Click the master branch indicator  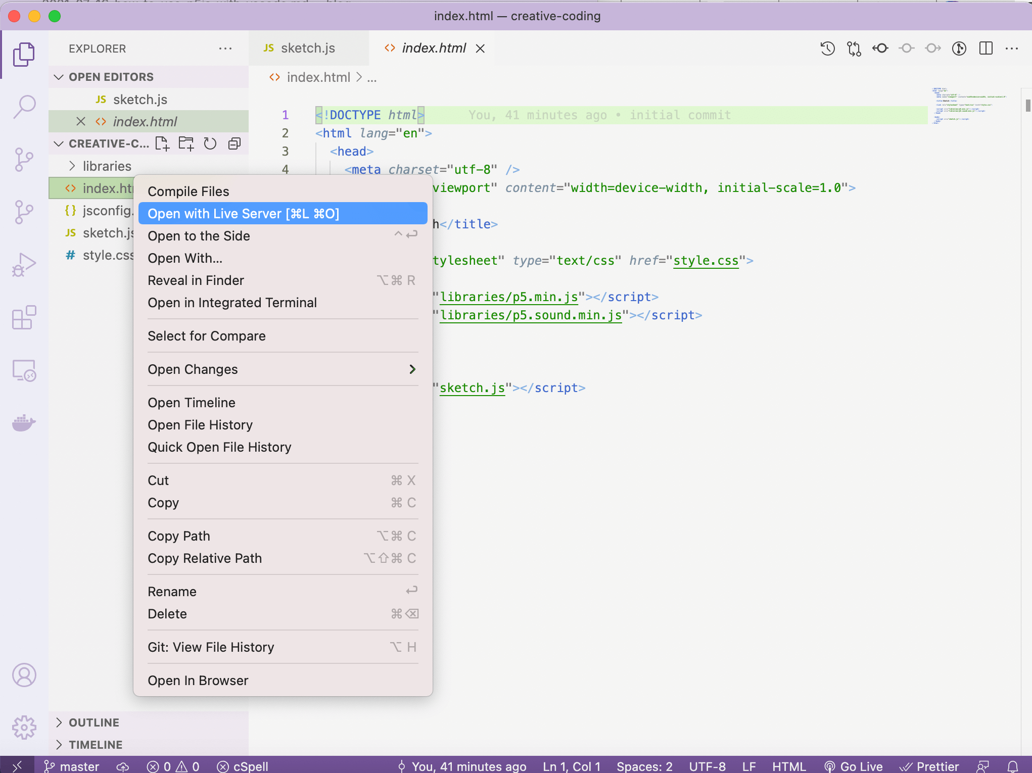71,766
